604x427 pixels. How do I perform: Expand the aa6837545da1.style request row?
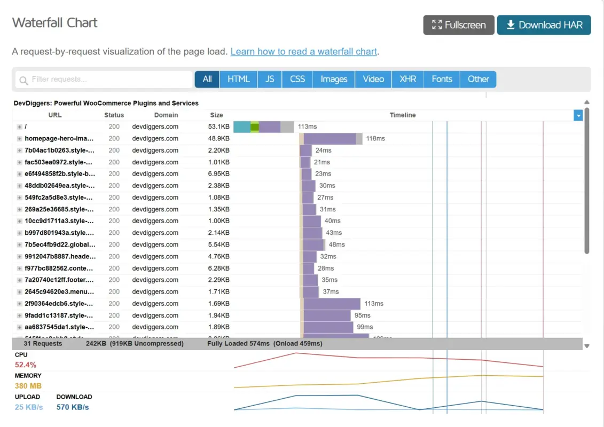pos(19,327)
